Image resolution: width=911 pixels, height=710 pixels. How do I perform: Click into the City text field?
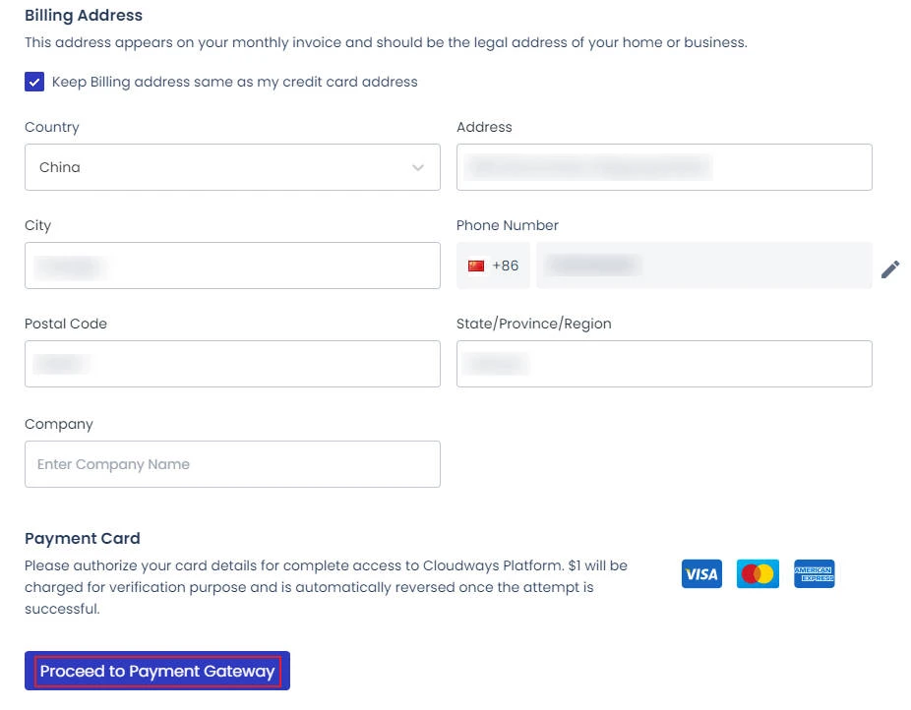pos(232,266)
